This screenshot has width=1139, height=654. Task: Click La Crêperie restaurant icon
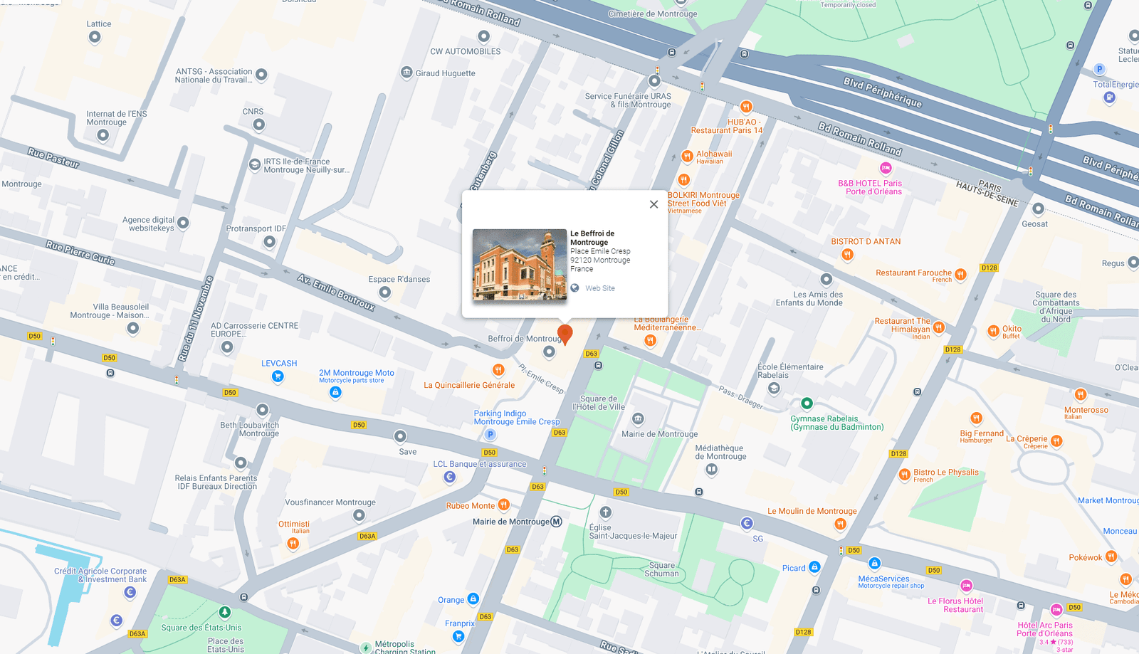(x=1056, y=441)
